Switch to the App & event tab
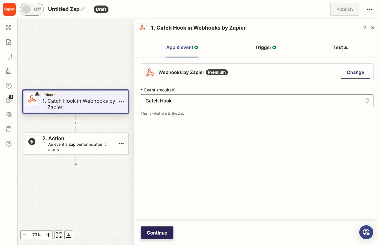Viewport: 379px width, 245px height. pyautogui.click(x=182, y=48)
